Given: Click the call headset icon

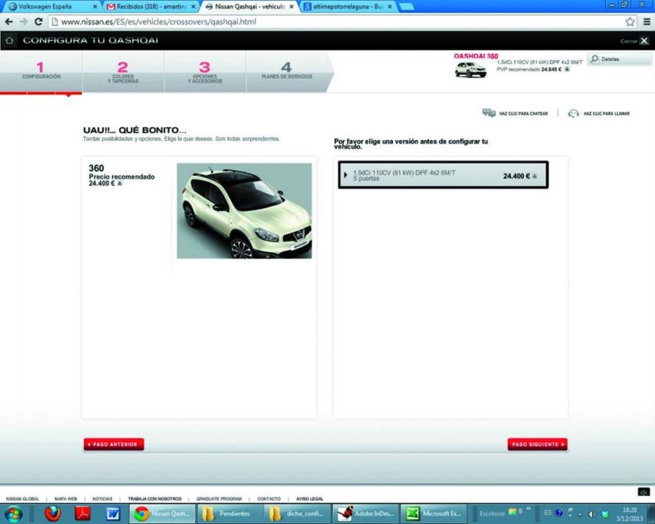Looking at the screenshot, I should [x=574, y=113].
